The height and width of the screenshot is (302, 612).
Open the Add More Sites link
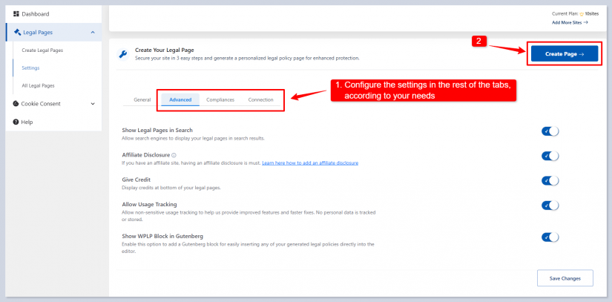[570, 22]
